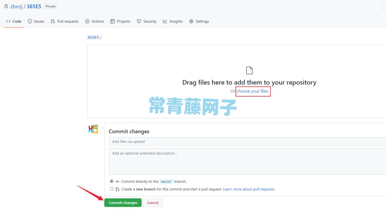Open the 365E5 repository title link
The image size is (386, 213).
(34, 6)
